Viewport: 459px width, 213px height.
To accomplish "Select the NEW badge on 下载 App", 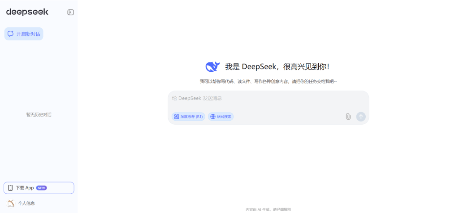I will coord(41,188).
